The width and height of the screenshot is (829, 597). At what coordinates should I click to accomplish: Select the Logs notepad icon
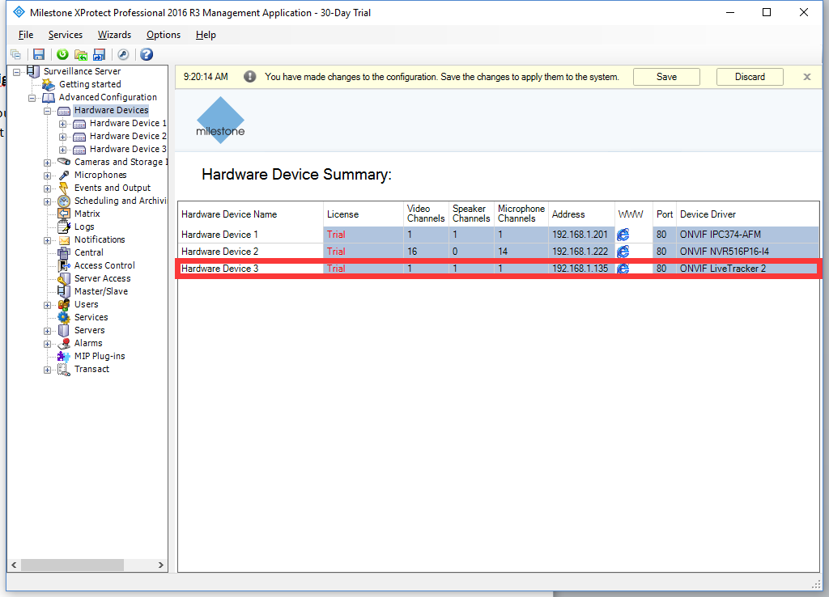click(x=64, y=227)
